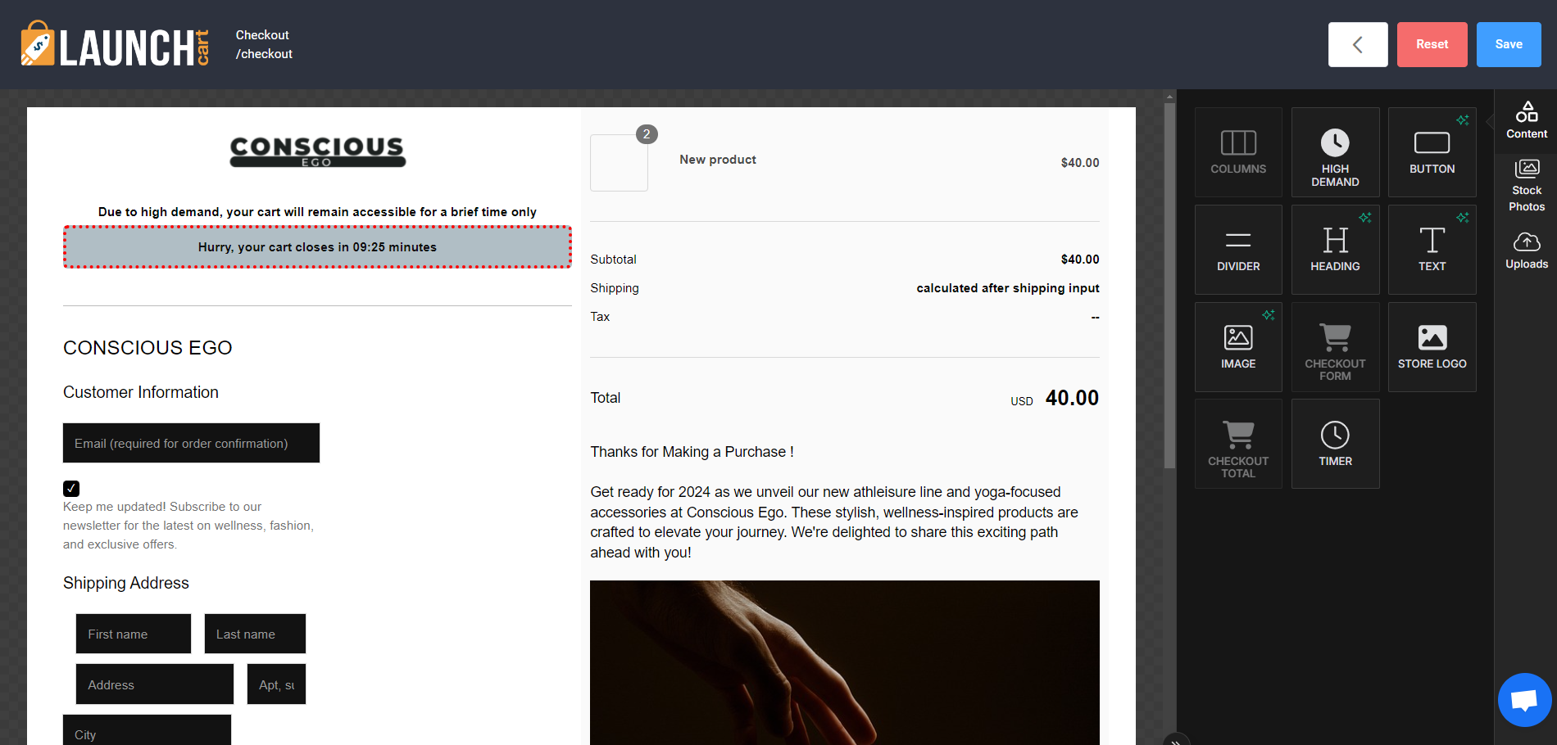This screenshot has width=1557, height=745.
Task: Select the CONSCIOUS EGO heading
Action: tap(148, 348)
